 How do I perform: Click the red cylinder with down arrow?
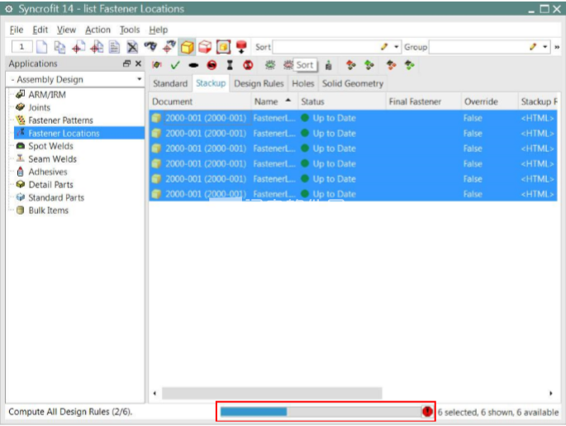click(x=241, y=47)
